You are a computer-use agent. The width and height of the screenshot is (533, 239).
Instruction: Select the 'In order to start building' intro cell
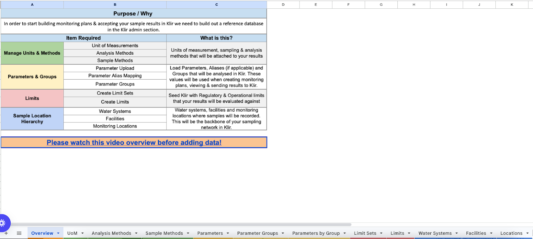pyautogui.click(x=134, y=26)
